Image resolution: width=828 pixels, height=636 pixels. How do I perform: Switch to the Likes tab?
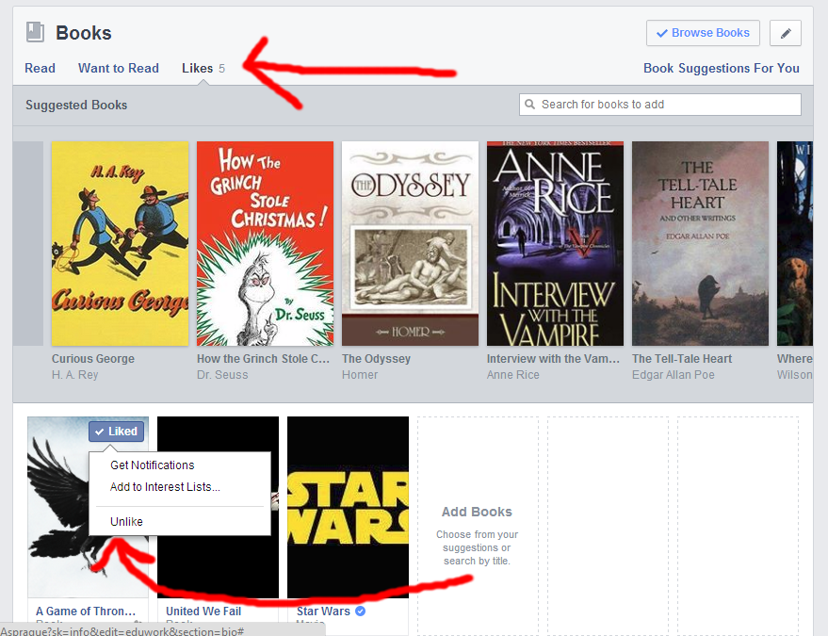[x=203, y=68]
